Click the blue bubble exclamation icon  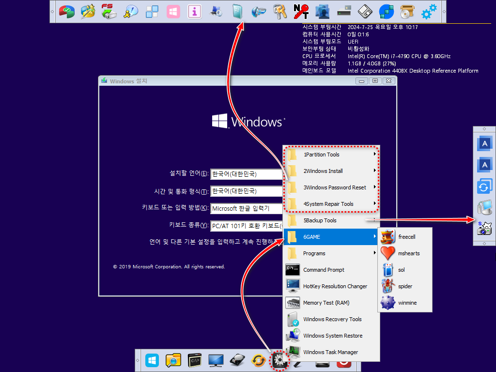(x=131, y=12)
